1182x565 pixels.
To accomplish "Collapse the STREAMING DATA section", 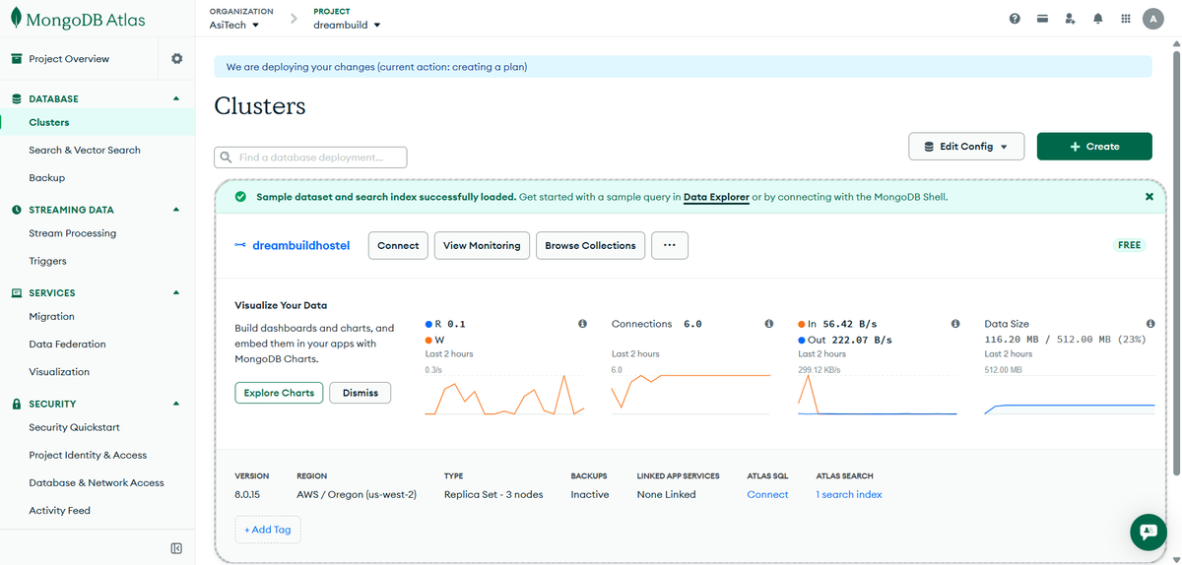I will (176, 210).
